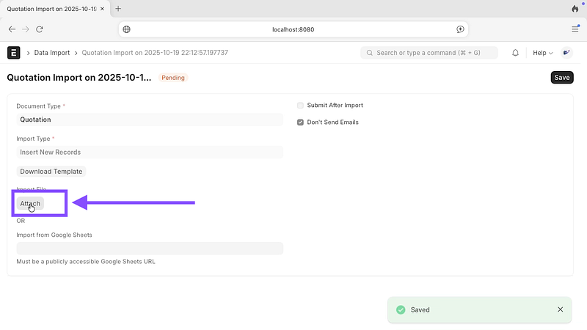Open a new browser tab
Screen dimensions: 587x330
[x=118, y=9]
